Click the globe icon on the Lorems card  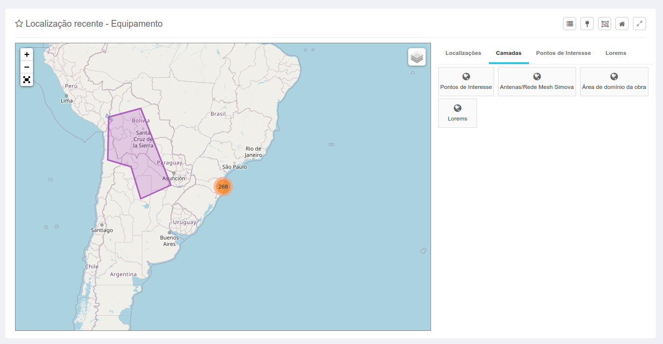[457, 108]
